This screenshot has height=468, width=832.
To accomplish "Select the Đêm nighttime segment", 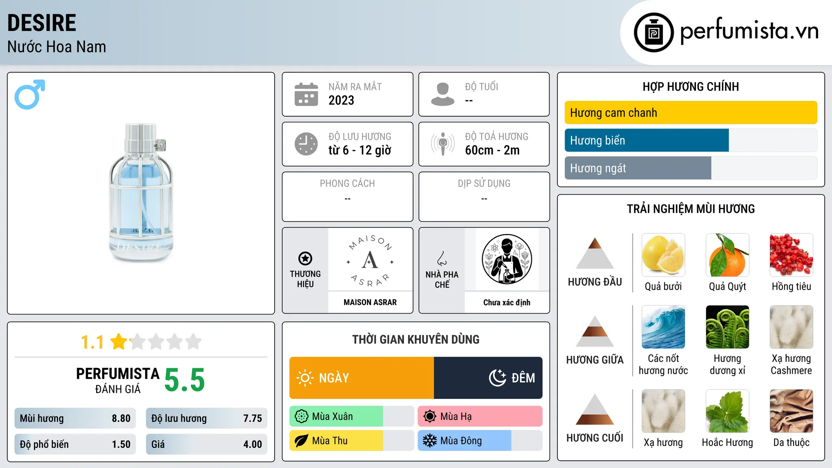I will tap(488, 378).
